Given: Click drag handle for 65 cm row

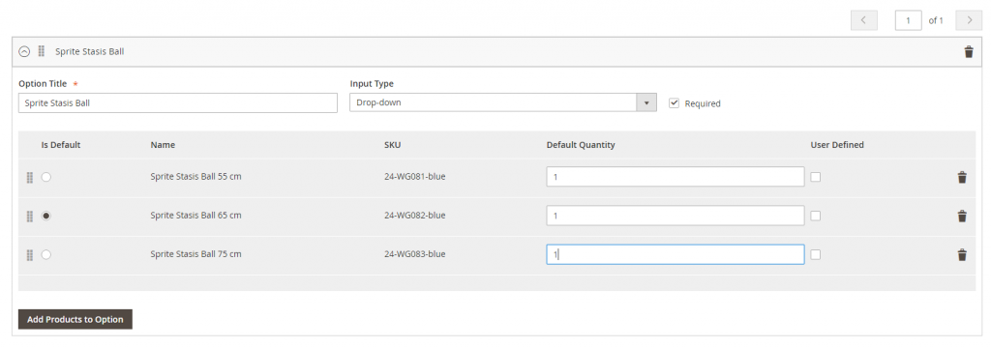Looking at the screenshot, I should (x=29, y=216).
